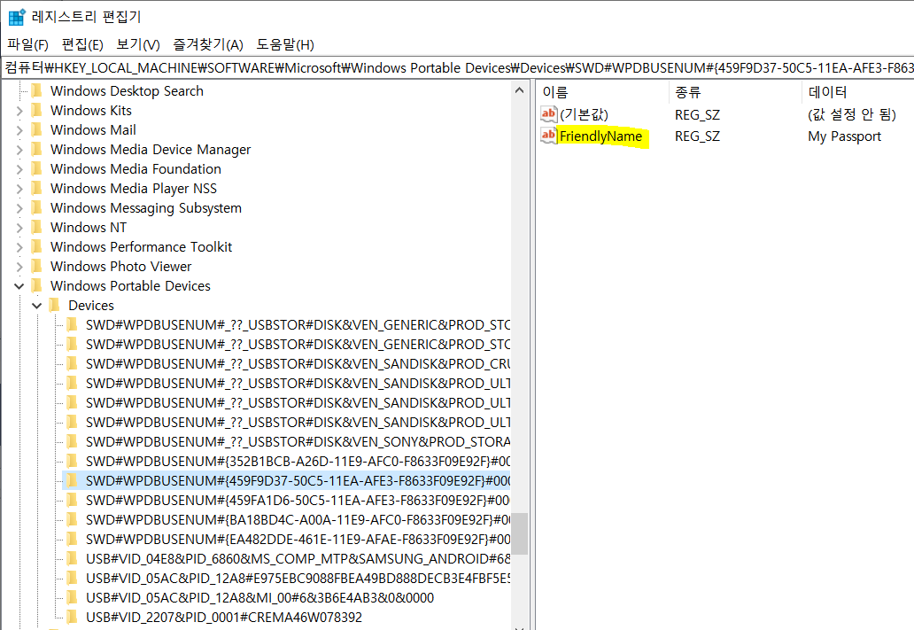Screen dimensions: 914x630
Task: Click the SANDISK&PROD_CRU key folder icon
Action: click(73, 363)
